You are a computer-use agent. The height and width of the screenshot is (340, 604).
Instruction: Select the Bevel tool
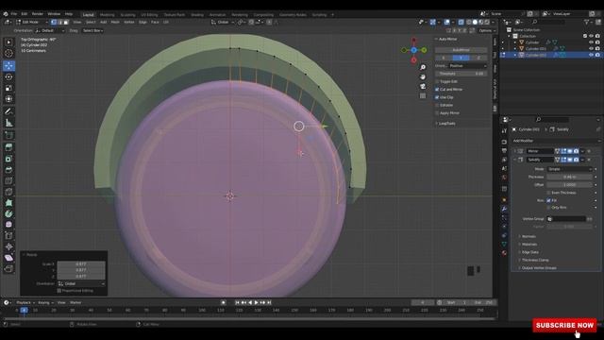8,170
